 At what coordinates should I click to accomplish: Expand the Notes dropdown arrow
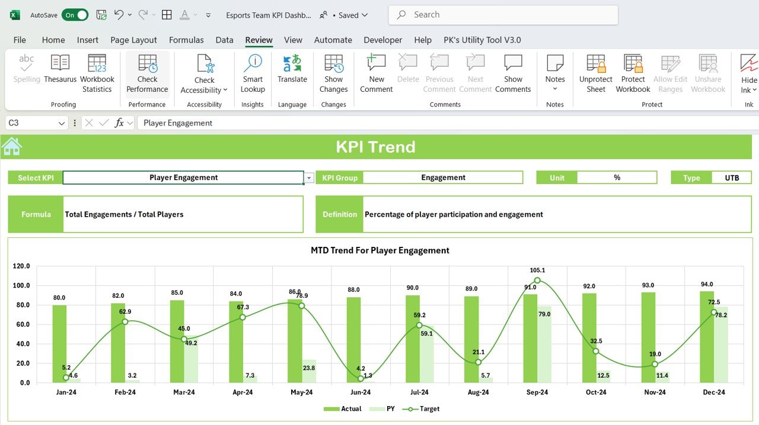coord(555,89)
